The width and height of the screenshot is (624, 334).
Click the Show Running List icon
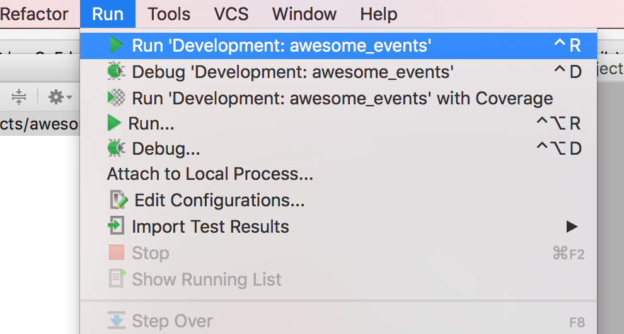[x=117, y=279]
